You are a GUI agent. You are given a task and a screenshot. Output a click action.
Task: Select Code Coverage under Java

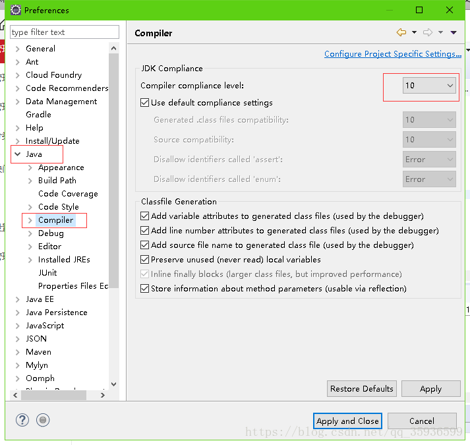click(68, 194)
